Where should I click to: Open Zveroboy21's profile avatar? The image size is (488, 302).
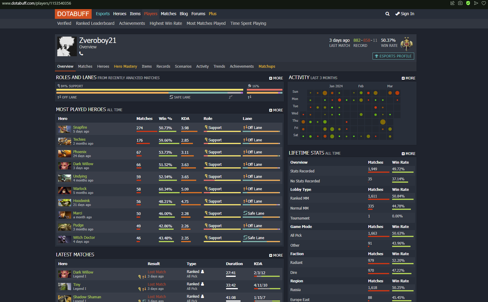(67, 47)
